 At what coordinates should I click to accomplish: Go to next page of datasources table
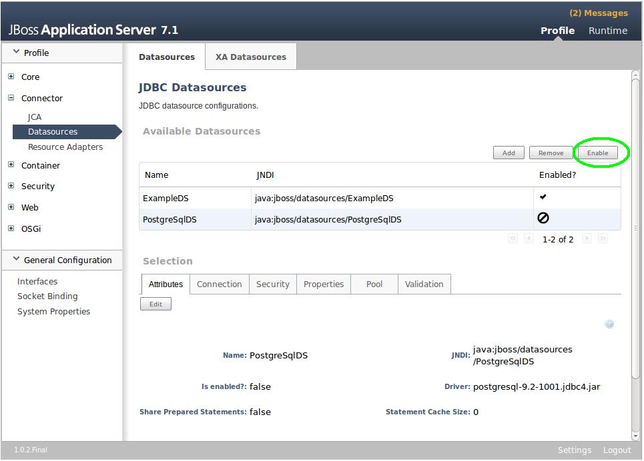click(587, 238)
